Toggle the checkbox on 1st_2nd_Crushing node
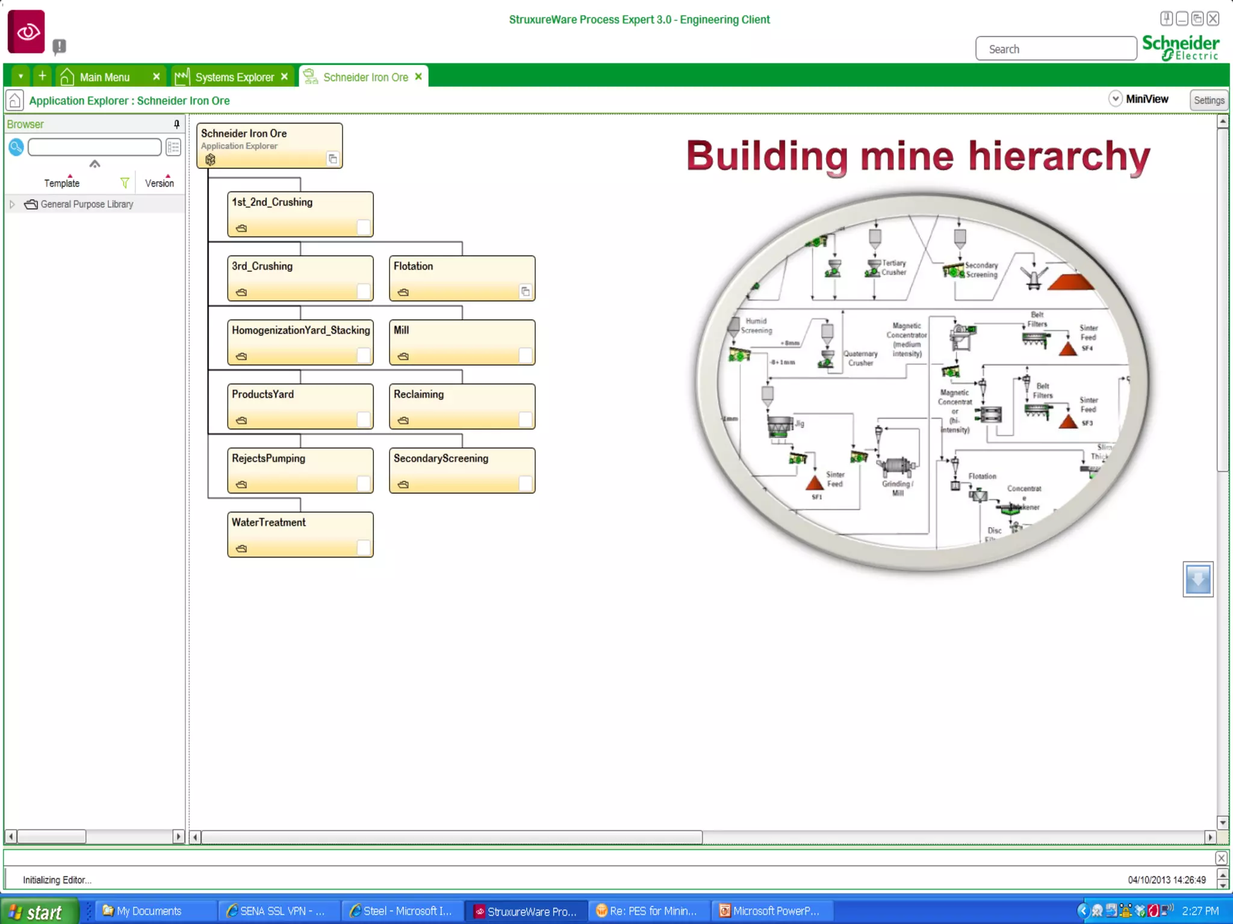 click(x=363, y=227)
